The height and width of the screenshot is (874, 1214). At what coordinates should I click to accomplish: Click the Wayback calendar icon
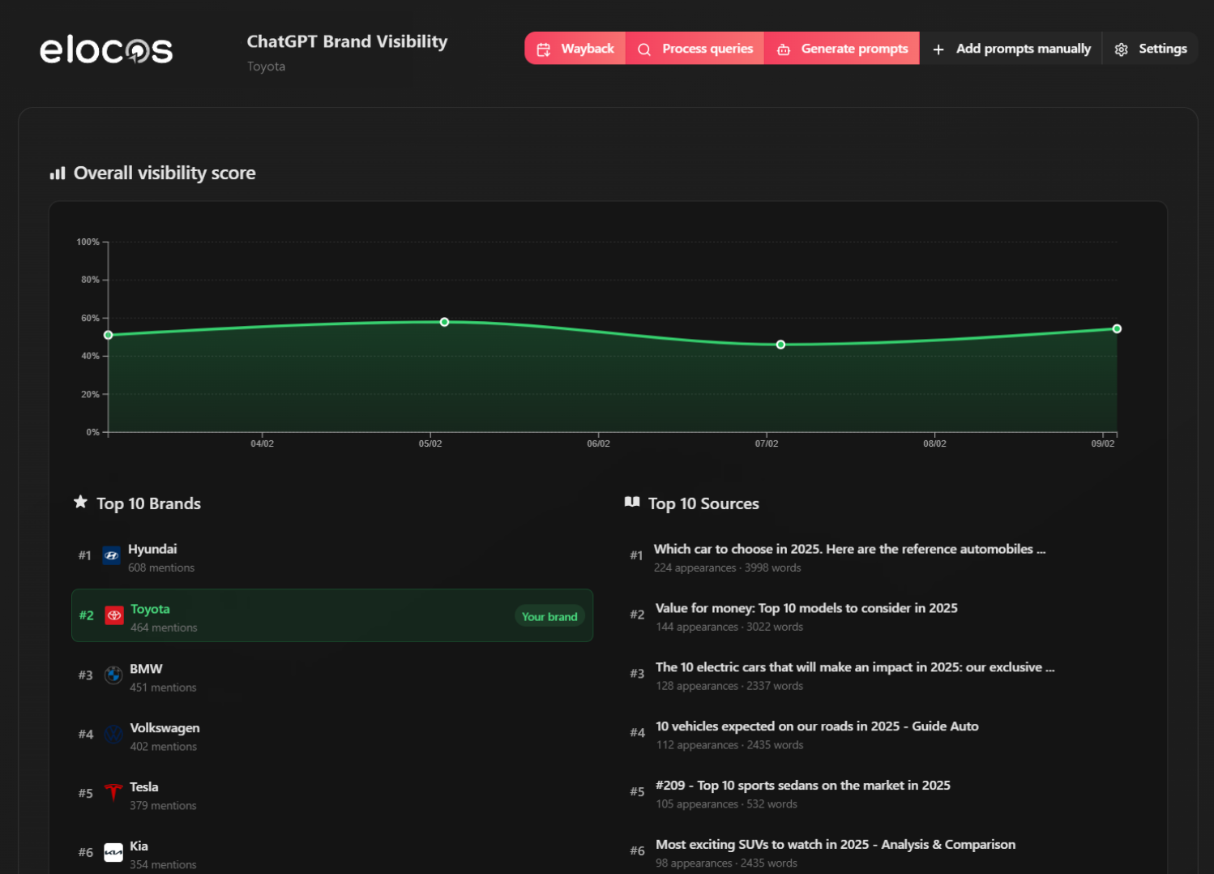[544, 49]
